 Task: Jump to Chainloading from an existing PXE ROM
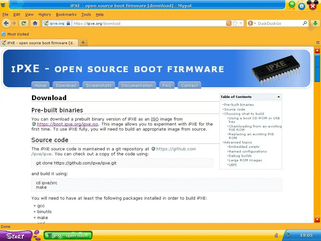pyautogui.click(x=255, y=128)
